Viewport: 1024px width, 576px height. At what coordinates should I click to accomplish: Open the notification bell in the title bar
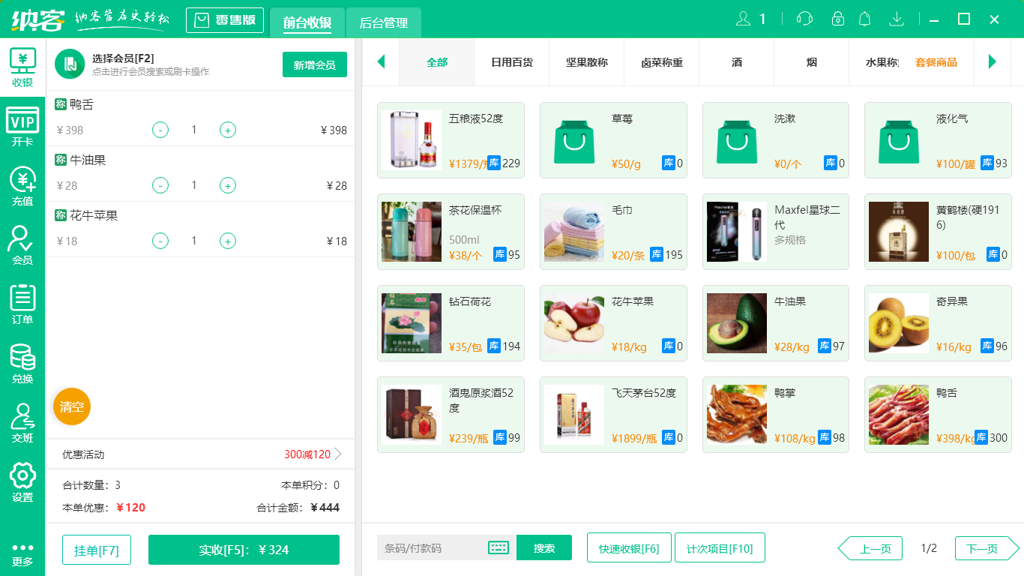point(864,19)
